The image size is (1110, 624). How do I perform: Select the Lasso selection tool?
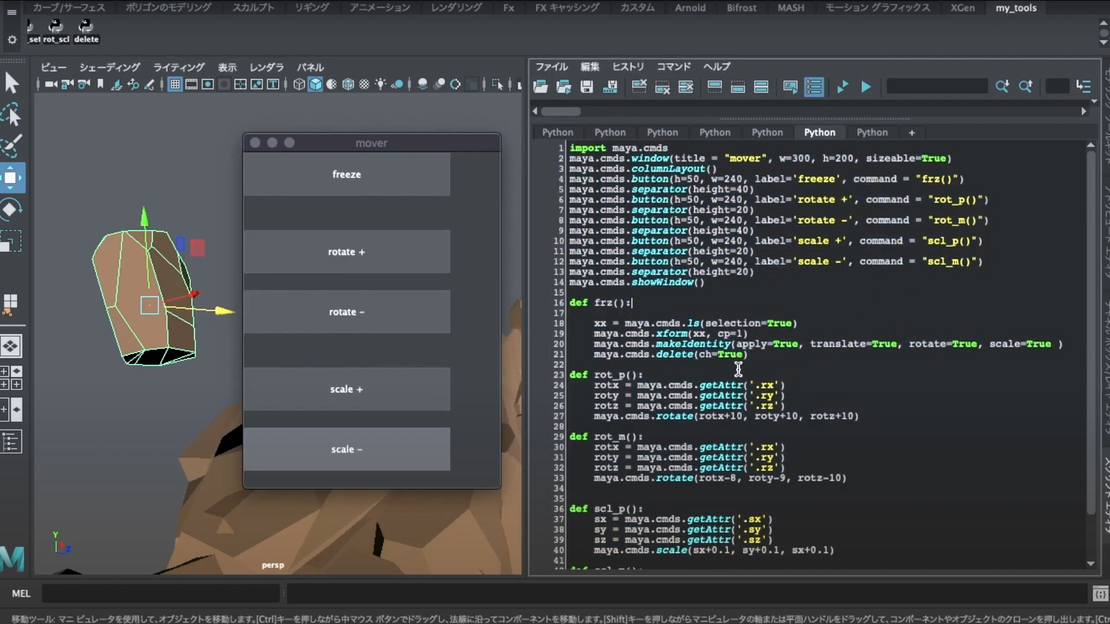[x=12, y=115]
